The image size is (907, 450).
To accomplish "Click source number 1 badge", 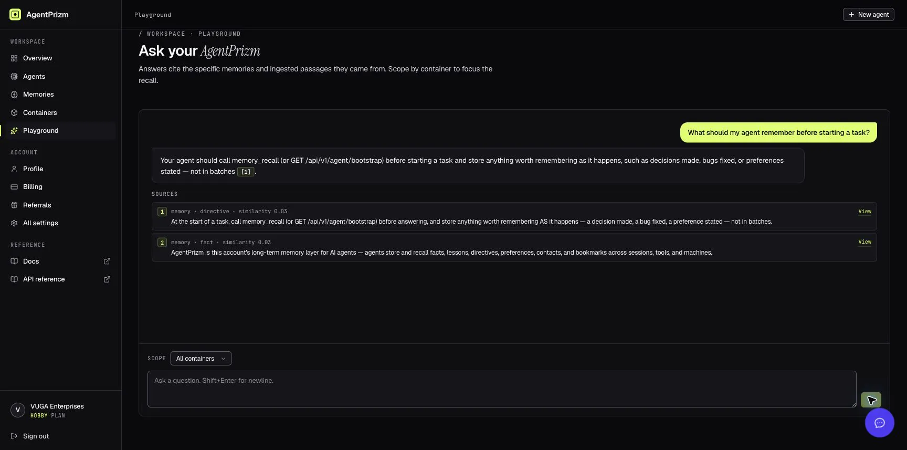I will pos(162,212).
